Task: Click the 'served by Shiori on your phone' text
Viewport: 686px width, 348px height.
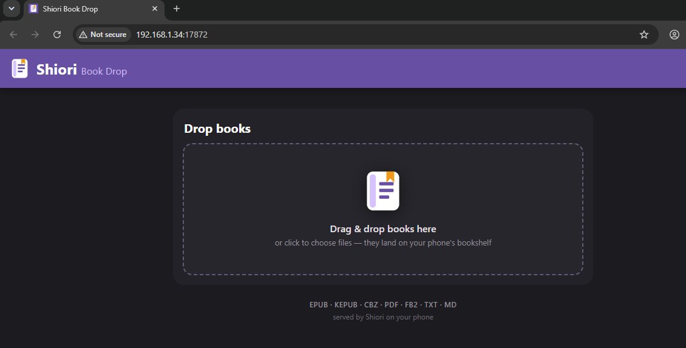Action: [x=383, y=317]
